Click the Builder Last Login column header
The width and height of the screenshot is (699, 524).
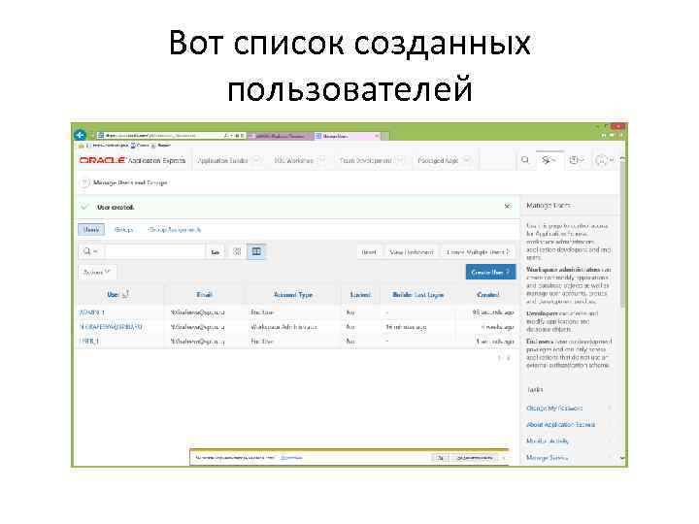coord(418,295)
